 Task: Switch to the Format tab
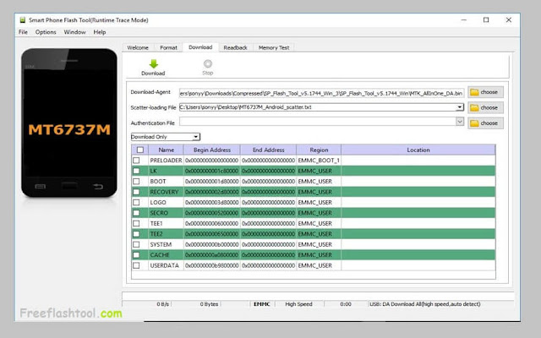coord(168,47)
